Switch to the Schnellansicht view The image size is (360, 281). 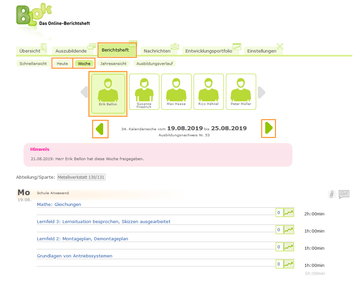pos(33,63)
